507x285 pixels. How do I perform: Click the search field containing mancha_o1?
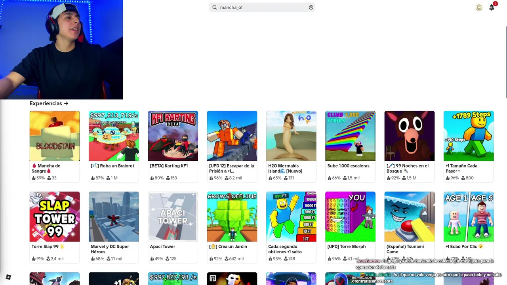(262, 7)
